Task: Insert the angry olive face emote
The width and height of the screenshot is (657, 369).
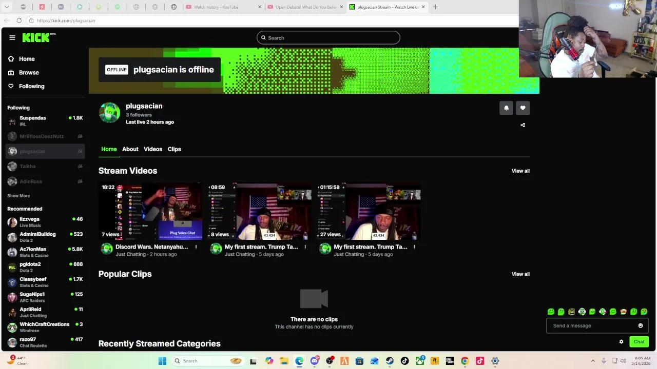Action: click(571, 312)
